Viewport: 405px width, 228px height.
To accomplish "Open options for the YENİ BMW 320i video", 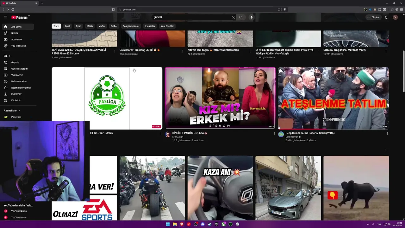I will [x=114, y=51].
